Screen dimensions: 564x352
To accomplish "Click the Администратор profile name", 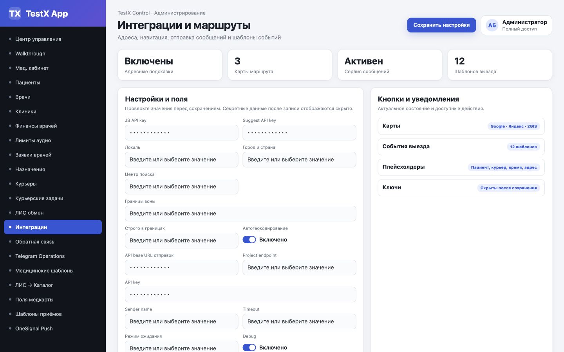I will [x=524, y=22].
